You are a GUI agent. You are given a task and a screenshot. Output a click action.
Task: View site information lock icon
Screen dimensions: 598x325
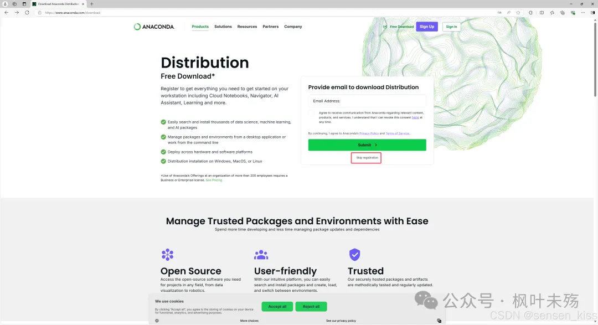(40, 13)
